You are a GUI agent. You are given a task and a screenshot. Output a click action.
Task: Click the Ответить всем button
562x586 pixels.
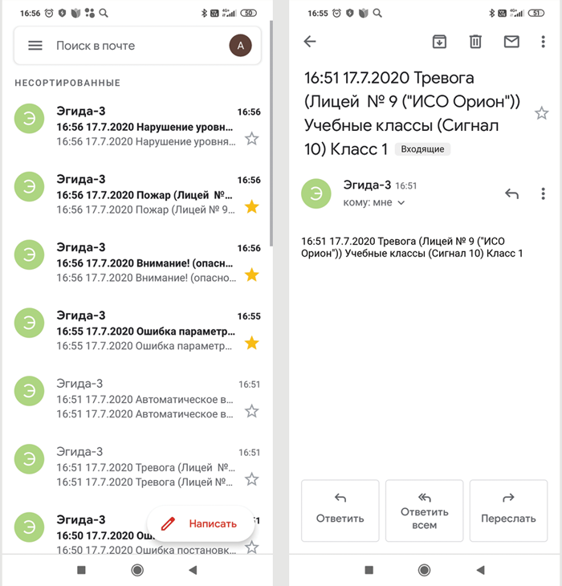[424, 511]
